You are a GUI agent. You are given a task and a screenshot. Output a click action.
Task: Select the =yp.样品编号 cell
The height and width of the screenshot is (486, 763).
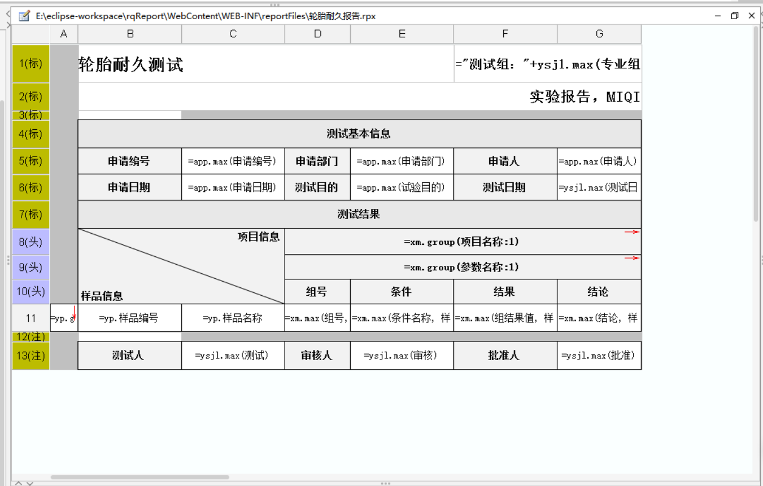click(x=130, y=318)
